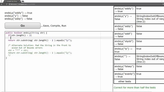Image resolution: width=164 pixels, height=92 pixels.
Task: Click 'Correct for more than half the tests'
Action: [x=135, y=87]
